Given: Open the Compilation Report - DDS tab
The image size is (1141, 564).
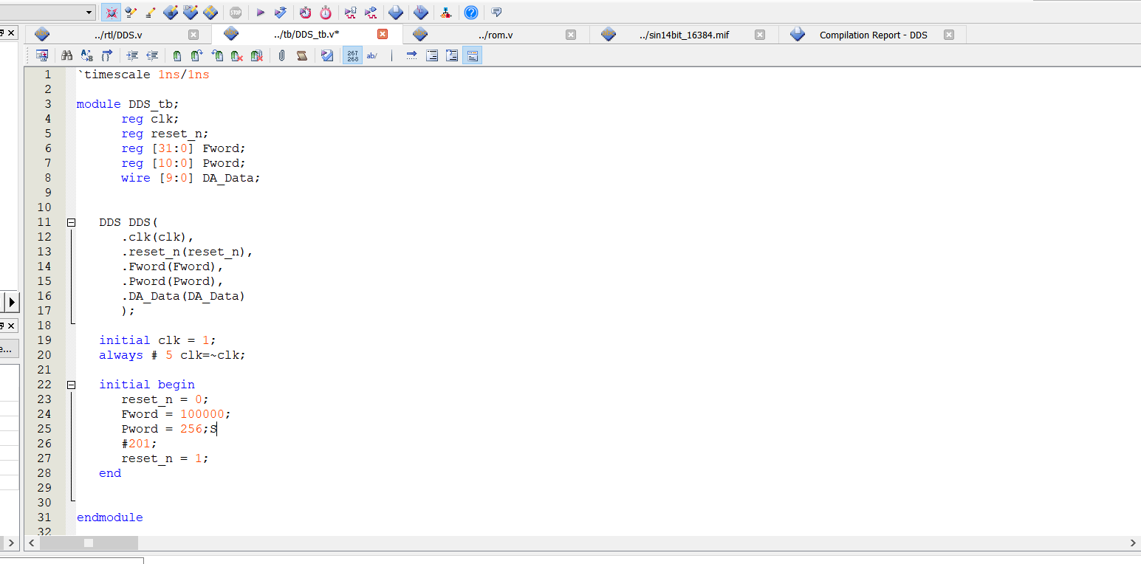Looking at the screenshot, I should pyautogui.click(x=873, y=35).
